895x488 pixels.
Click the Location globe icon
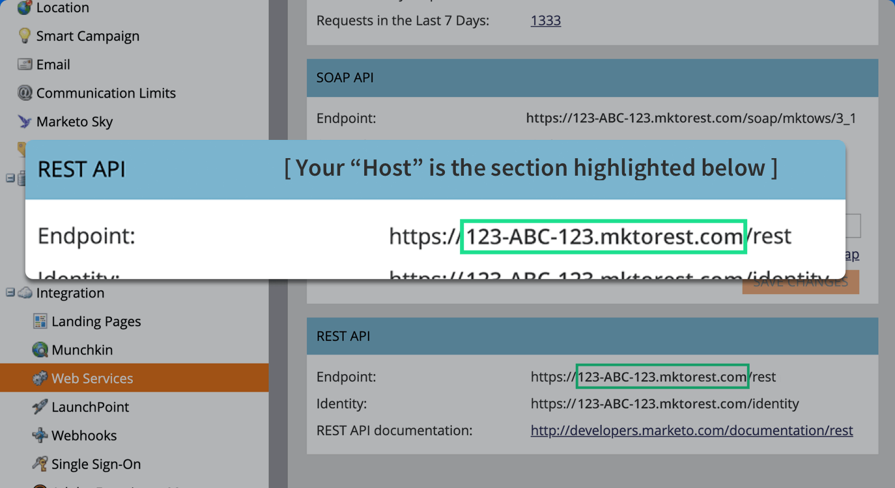pyautogui.click(x=25, y=8)
